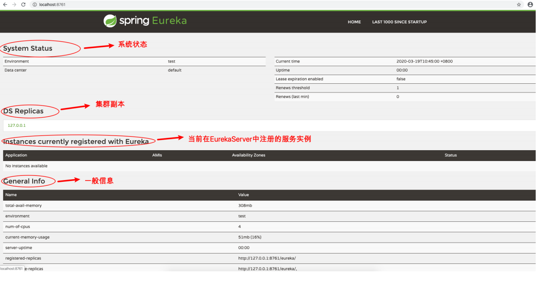Viewport: 537px width, 293px height.
Task: Click the AMIs column header
Action: point(157,155)
